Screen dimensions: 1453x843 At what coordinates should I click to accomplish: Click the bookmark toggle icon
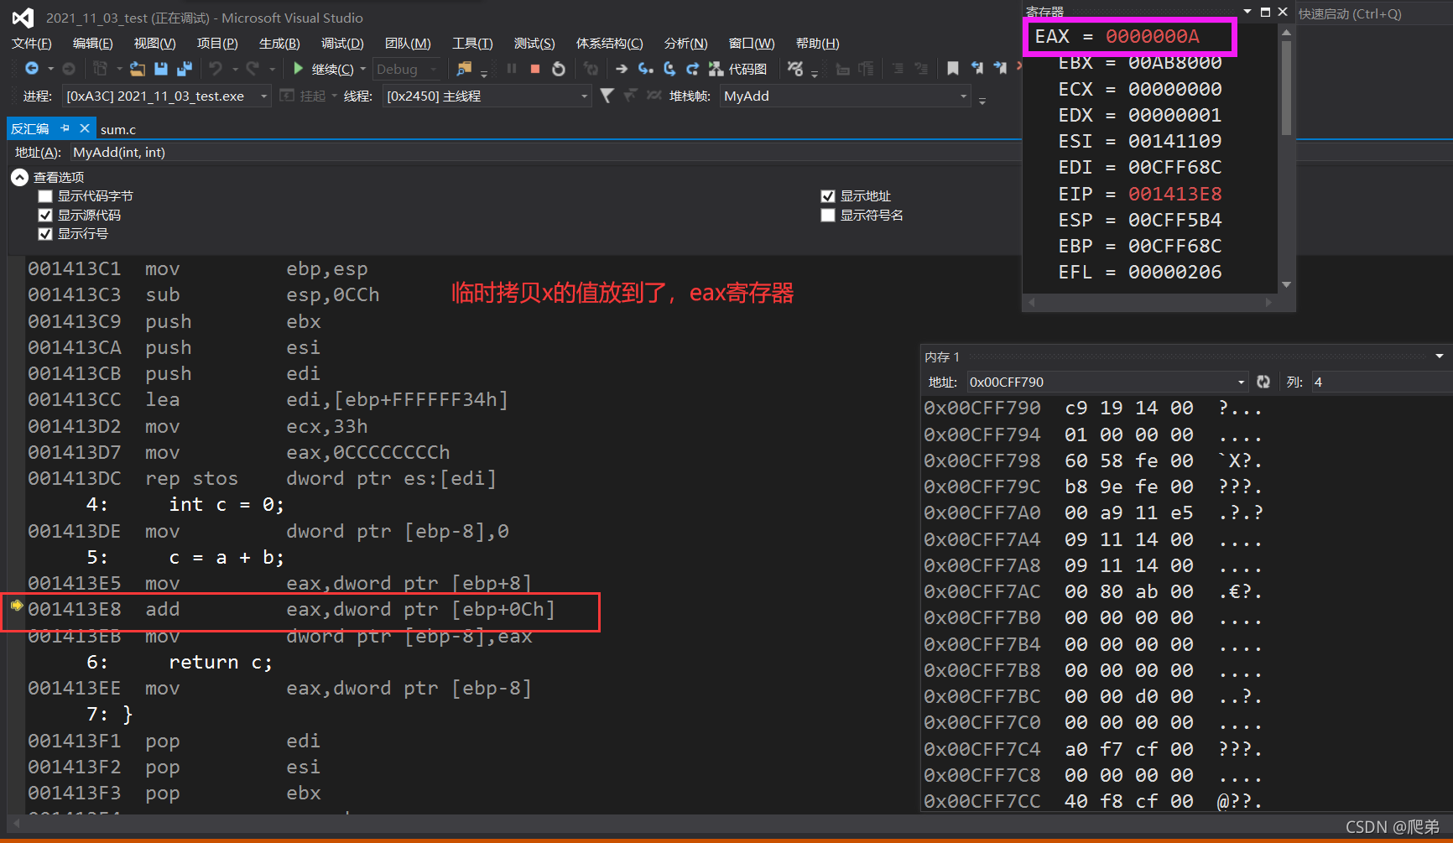tap(953, 69)
